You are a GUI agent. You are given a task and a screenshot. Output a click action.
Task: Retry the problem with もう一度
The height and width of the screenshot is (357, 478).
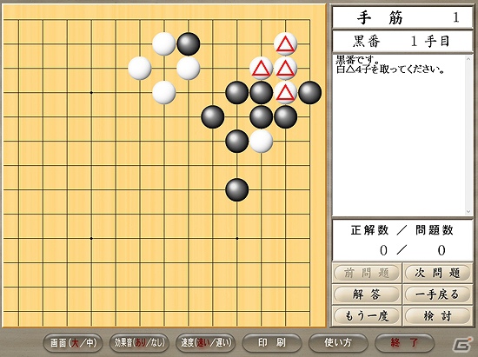[367, 316]
